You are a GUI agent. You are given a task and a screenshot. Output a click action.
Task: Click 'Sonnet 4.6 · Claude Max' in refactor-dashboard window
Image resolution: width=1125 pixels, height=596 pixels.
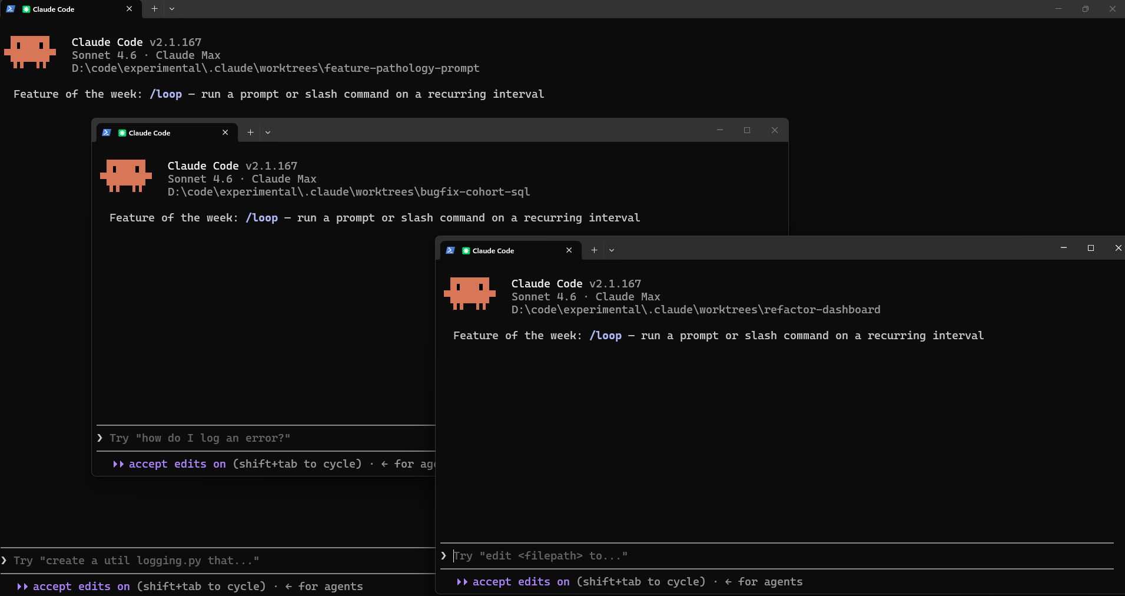point(586,297)
